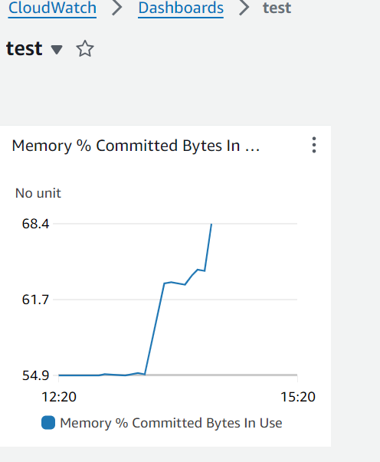The height and width of the screenshot is (462, 380).
Task: Click the chevron separator after Dashboards
Action: tap(244, 8)
